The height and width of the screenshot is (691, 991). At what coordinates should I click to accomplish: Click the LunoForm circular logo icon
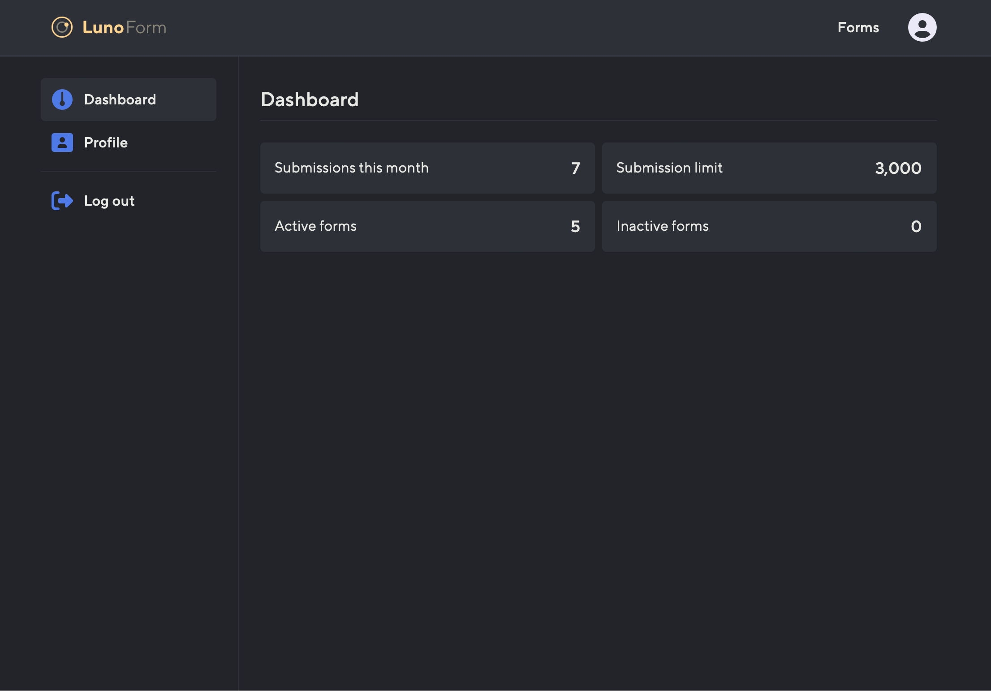[62, 27]
